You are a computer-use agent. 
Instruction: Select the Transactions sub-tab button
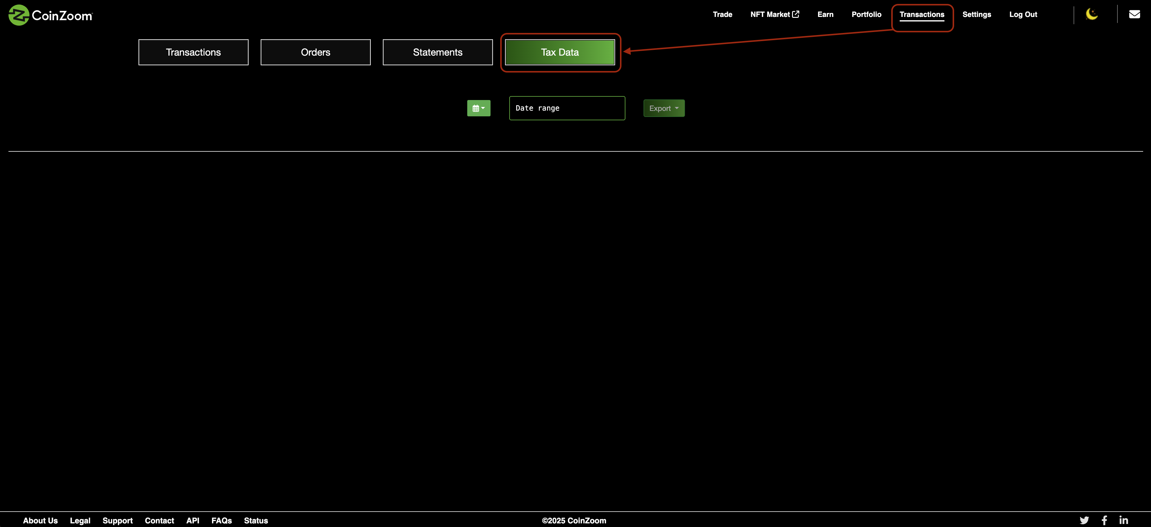(193, 52)
